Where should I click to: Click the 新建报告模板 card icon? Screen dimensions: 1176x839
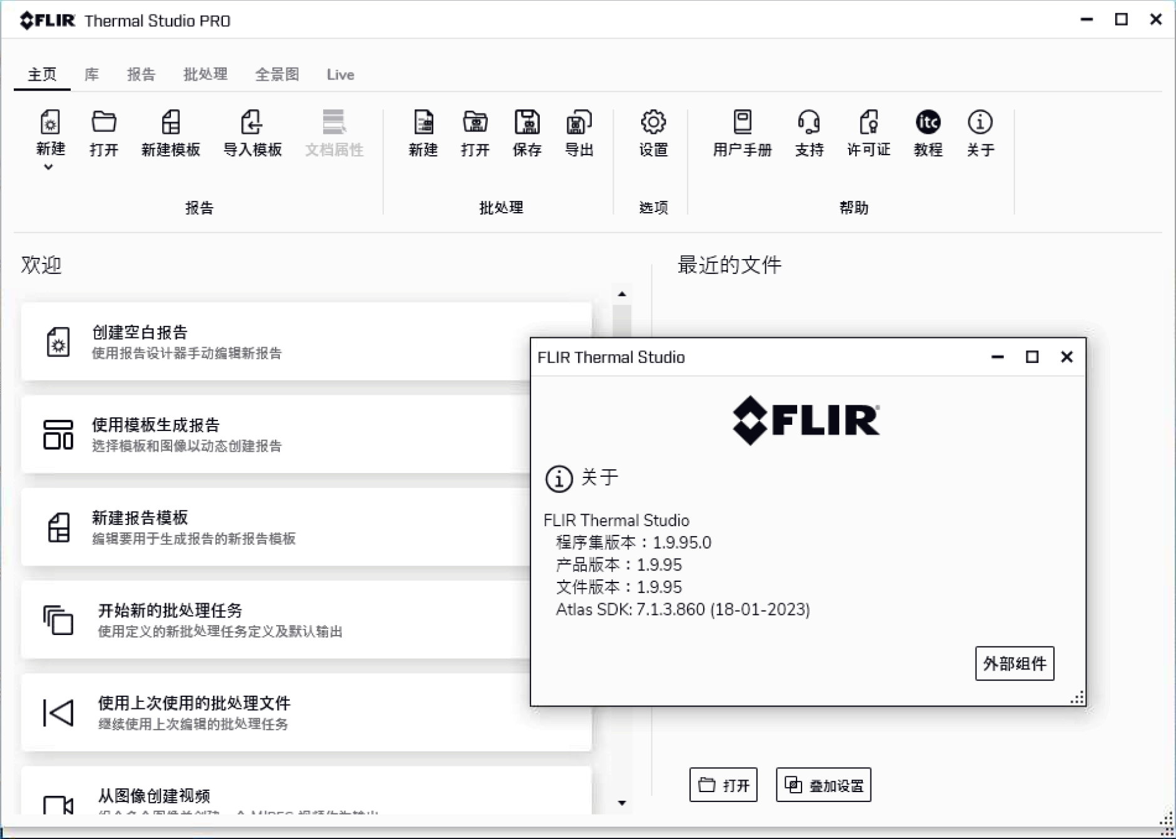click(x=58, y=527)
